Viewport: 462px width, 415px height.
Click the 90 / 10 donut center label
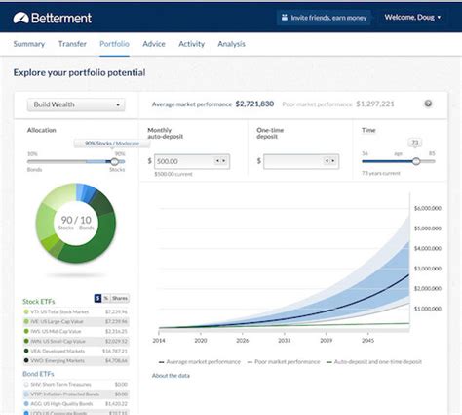click(76, 223)
